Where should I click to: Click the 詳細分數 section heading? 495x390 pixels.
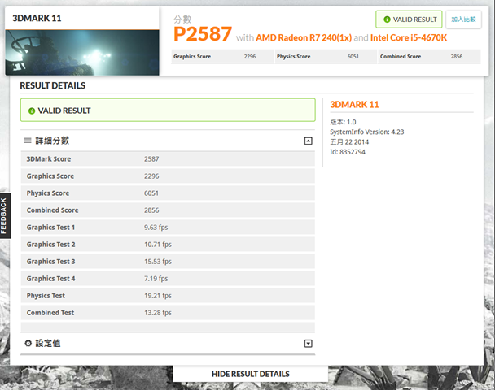tap(52, 141)
